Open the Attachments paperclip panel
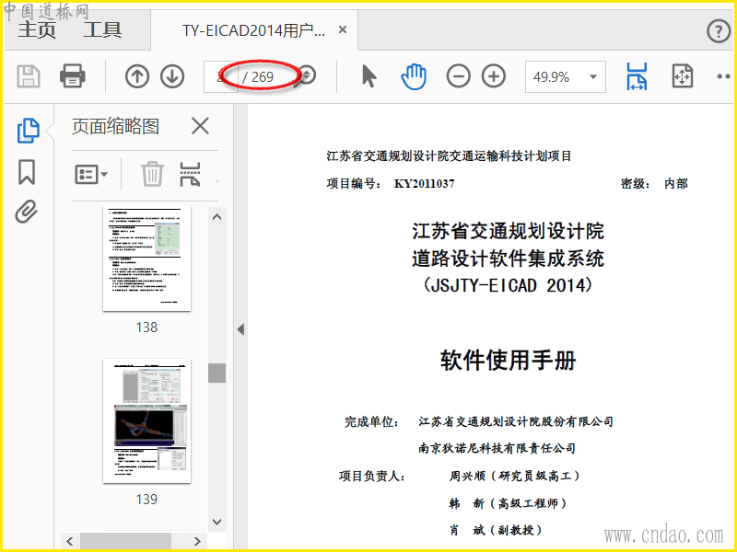 [27, 212]
